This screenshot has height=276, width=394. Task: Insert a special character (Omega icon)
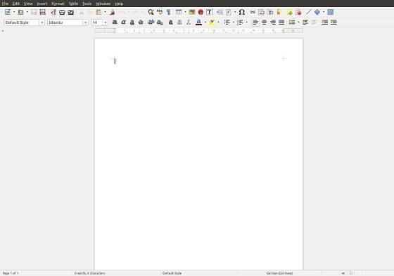(x=242, y=12)
